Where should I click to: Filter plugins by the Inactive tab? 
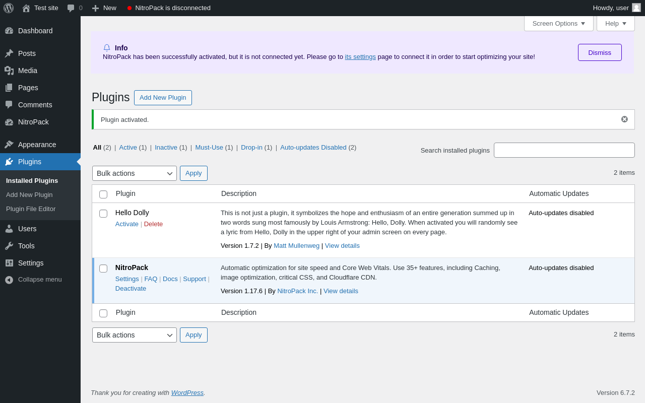(x=166, y=148)
